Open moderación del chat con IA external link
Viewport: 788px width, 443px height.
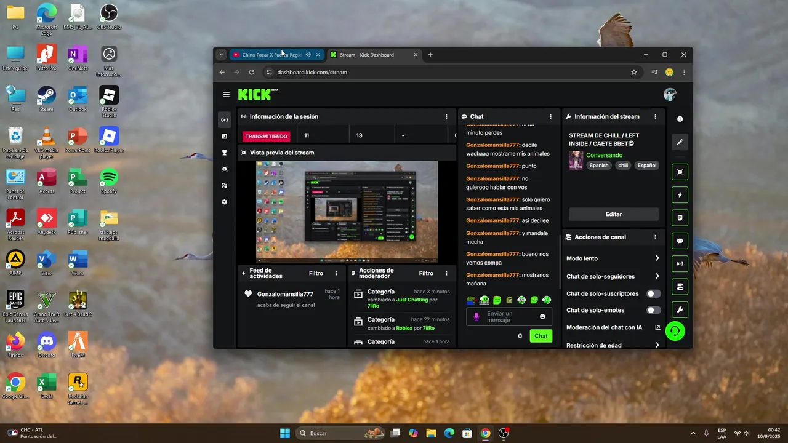click(x=657, y=327)
